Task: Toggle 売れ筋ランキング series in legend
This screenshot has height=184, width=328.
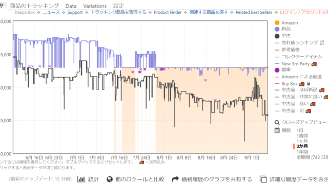Action: click(299, 43)
